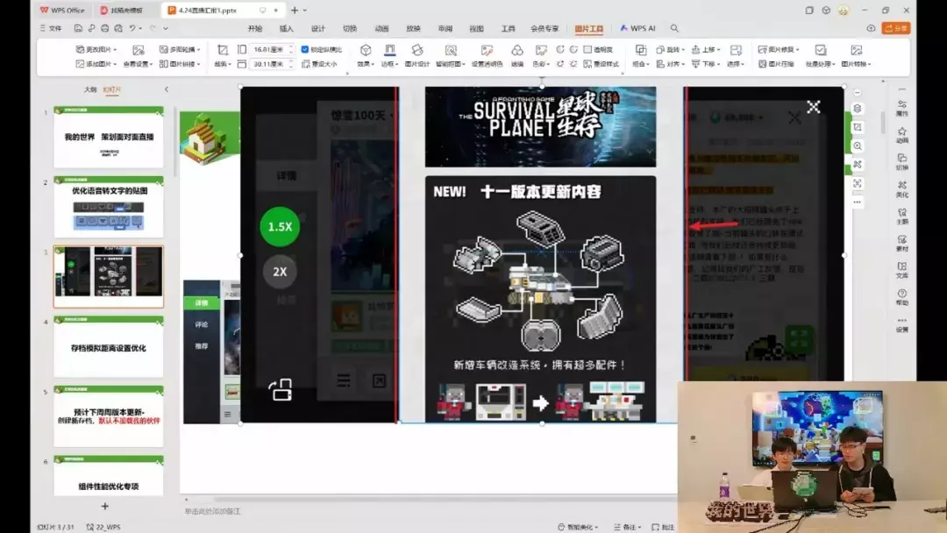The image size is (947, 533).
Task: Open the 对齐 align dropdown
Action: coord(671,64)
